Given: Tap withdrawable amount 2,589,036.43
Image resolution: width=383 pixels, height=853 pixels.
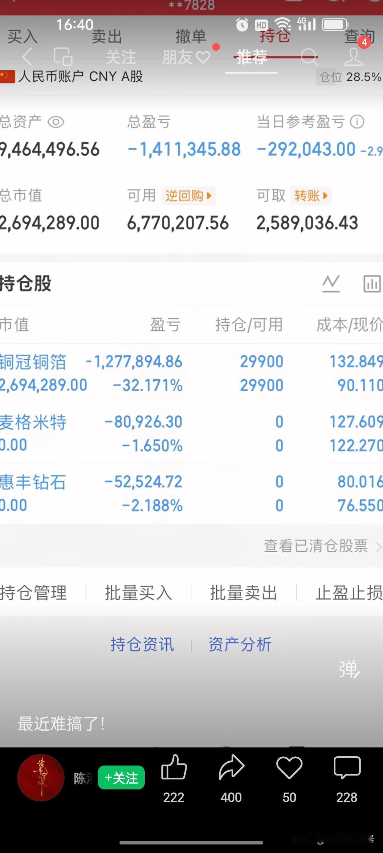Looking at the screenshot, I should (307, 223).
